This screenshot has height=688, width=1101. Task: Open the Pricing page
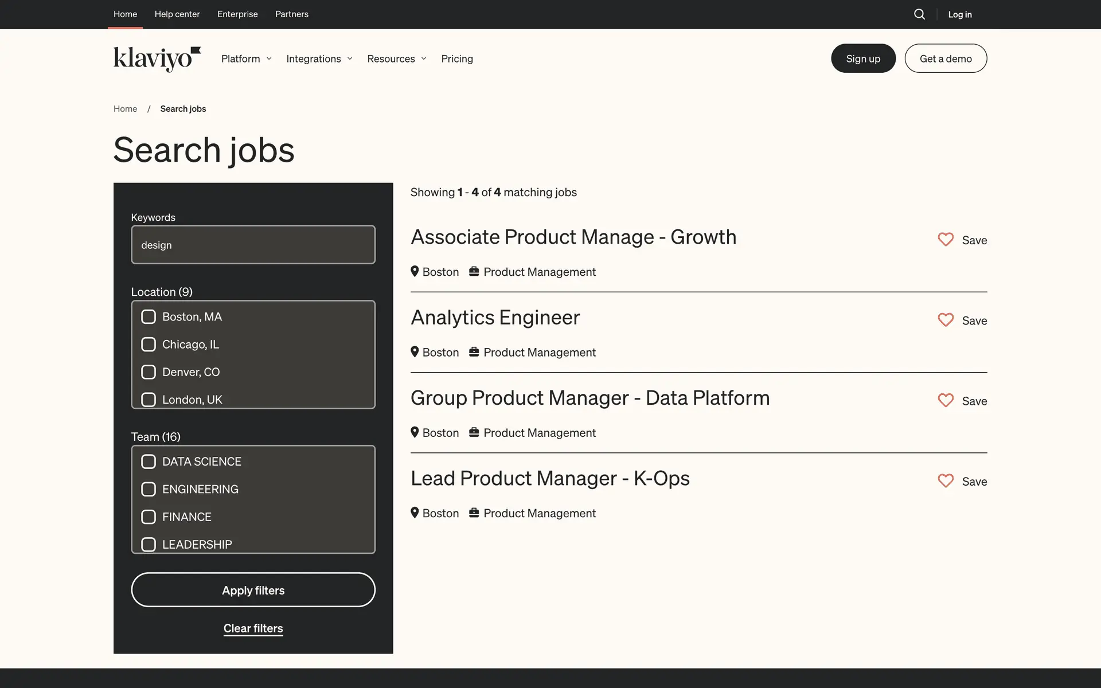click(x=457, y=58)
